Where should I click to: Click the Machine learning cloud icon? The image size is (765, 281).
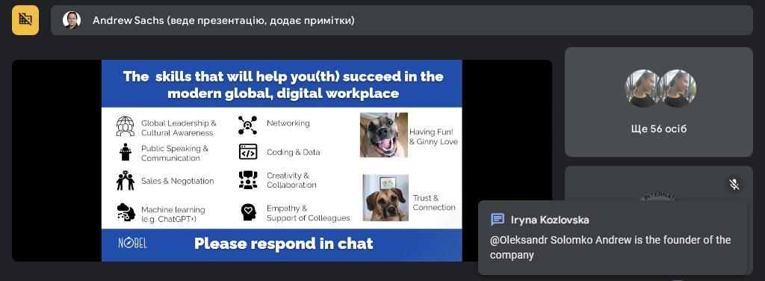pyautogui.click(x=126, y=212)
